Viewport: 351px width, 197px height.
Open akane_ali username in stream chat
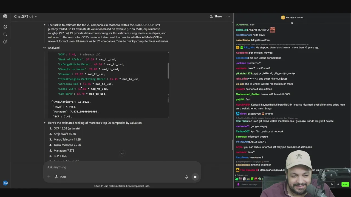point(242,30)
